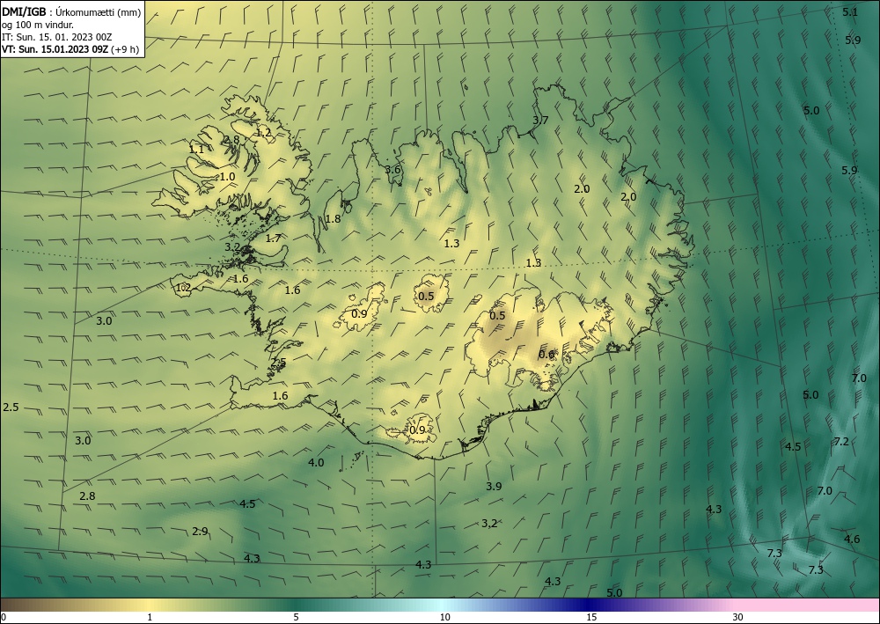Screen dimensions: 880x624
Task: Click the 1.0 precipitation value label
Action: point(227,177)
